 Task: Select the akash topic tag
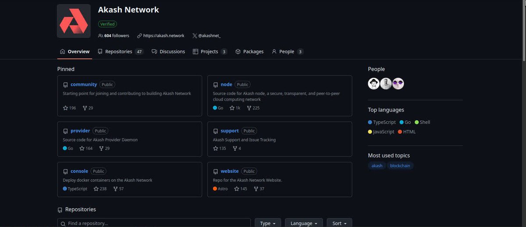click(x=377, y=166)
